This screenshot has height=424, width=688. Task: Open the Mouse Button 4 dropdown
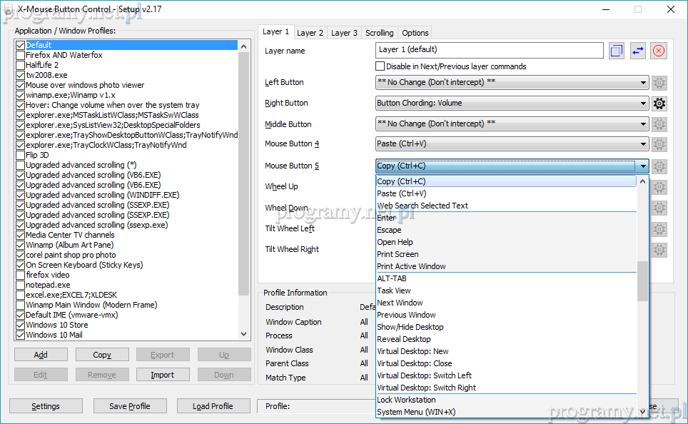512,144
